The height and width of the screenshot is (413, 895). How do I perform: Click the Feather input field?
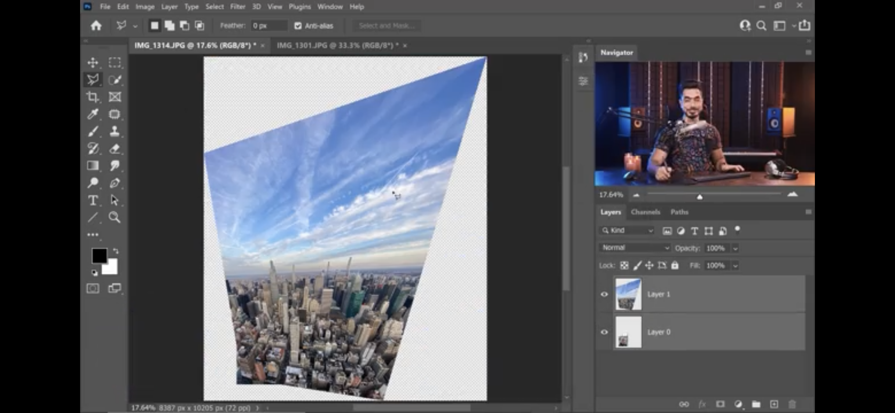[x=269, y=26]
